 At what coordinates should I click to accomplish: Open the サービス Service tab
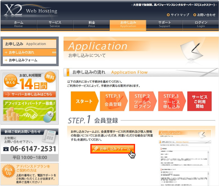[x=55, y=25]
